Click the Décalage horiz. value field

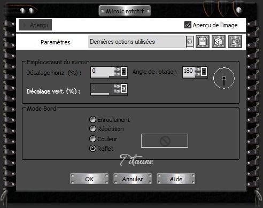[103, 71]
